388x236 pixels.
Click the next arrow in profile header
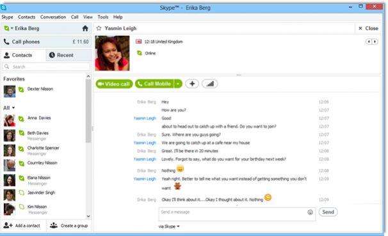pos(375,42)
